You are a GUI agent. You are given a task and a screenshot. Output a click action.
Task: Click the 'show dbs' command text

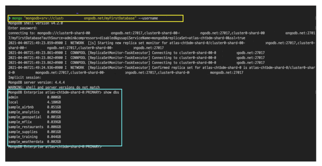pyautogui.click(x=111, y=92)
